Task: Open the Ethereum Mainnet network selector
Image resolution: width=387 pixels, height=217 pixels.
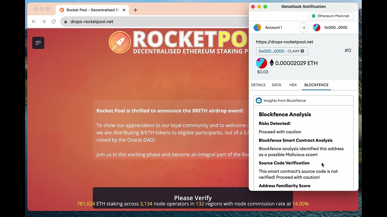Action: click(x=331, y=16)
